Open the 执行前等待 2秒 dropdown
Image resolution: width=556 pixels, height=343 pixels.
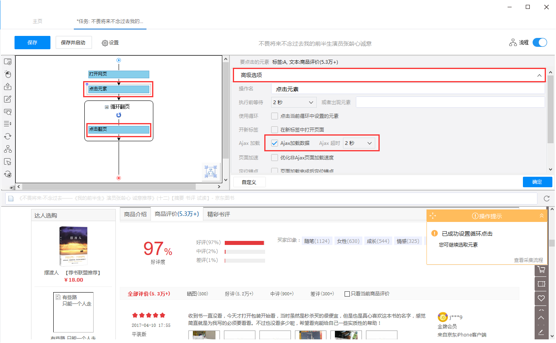tap(293, 102)
